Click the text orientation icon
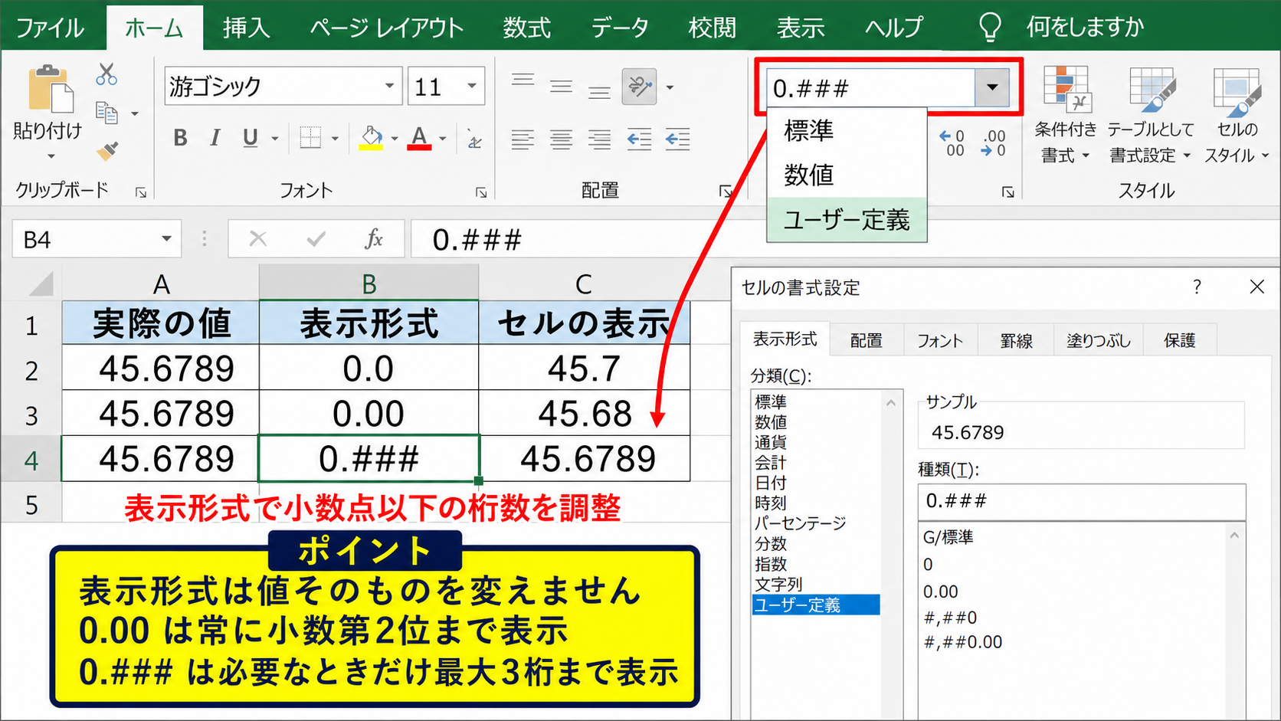The width and height of the screenshot is (1281, 721). 640,87
